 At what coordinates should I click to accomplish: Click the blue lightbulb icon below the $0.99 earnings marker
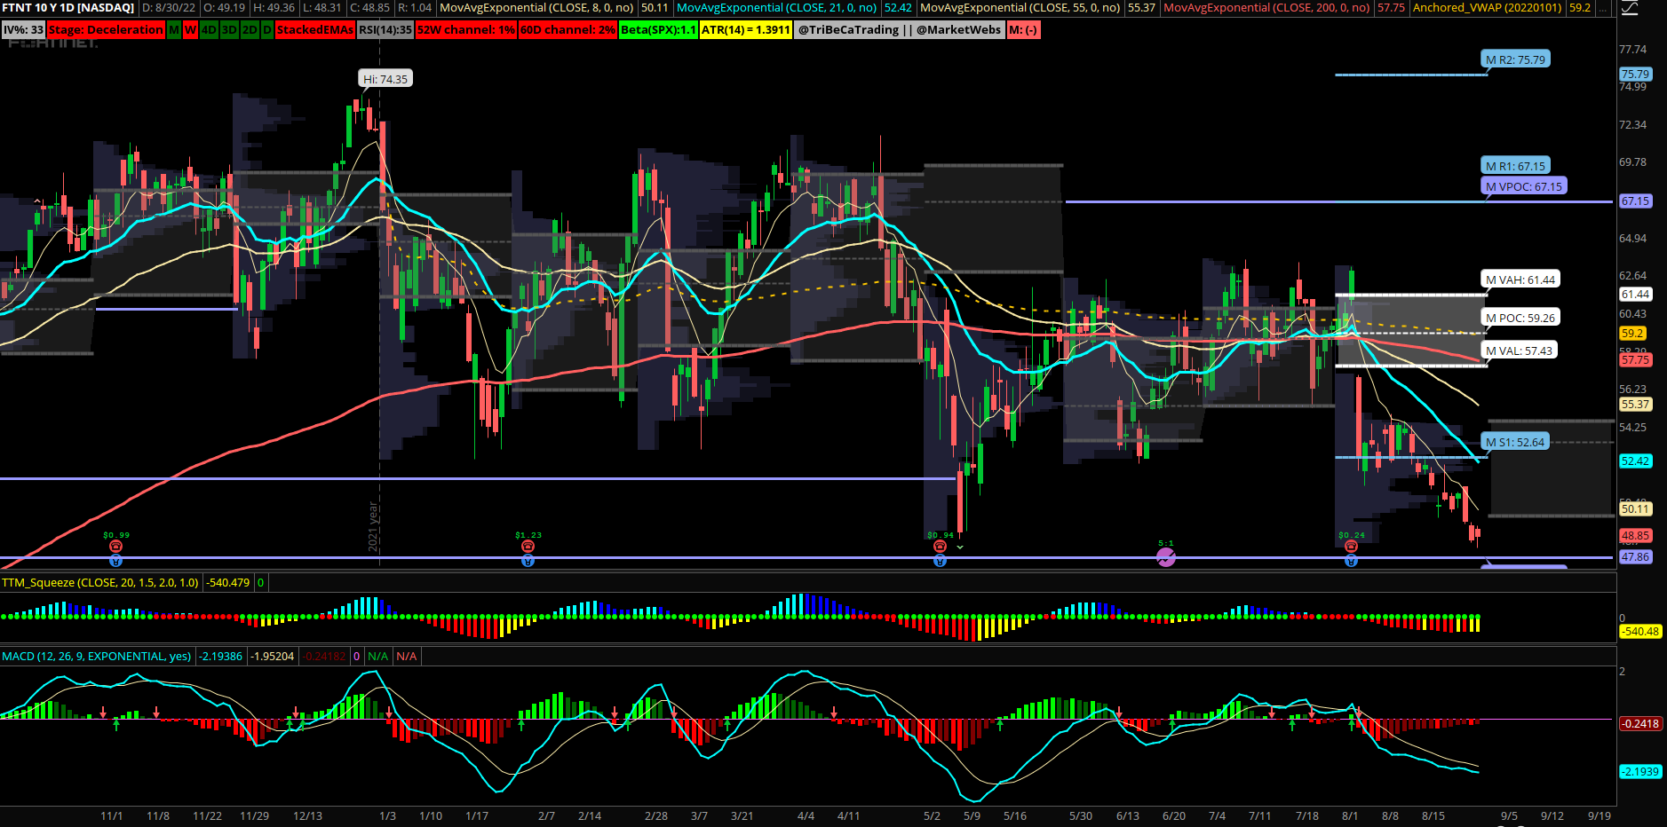pyautogui.click(x=115, y=561)
